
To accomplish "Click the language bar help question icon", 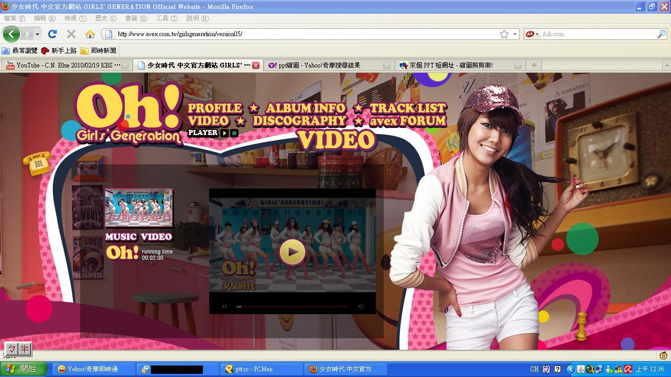I will [557, 369].
